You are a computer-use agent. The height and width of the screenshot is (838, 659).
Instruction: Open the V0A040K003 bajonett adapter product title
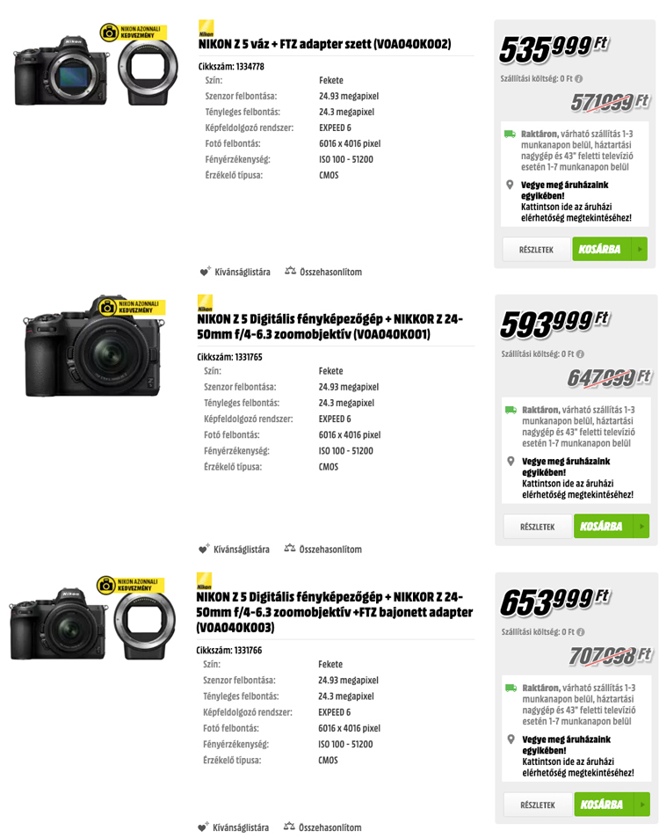click(x=334, y=612)
